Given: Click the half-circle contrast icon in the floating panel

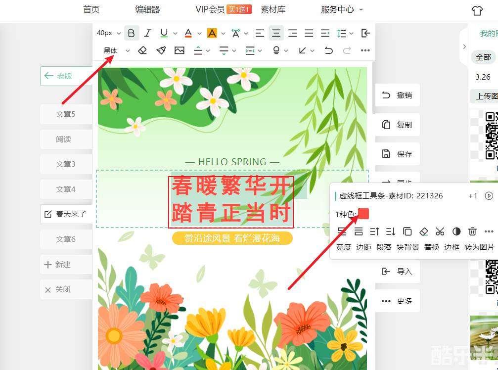Looking at the screenshot, I should tap(456, 231).
